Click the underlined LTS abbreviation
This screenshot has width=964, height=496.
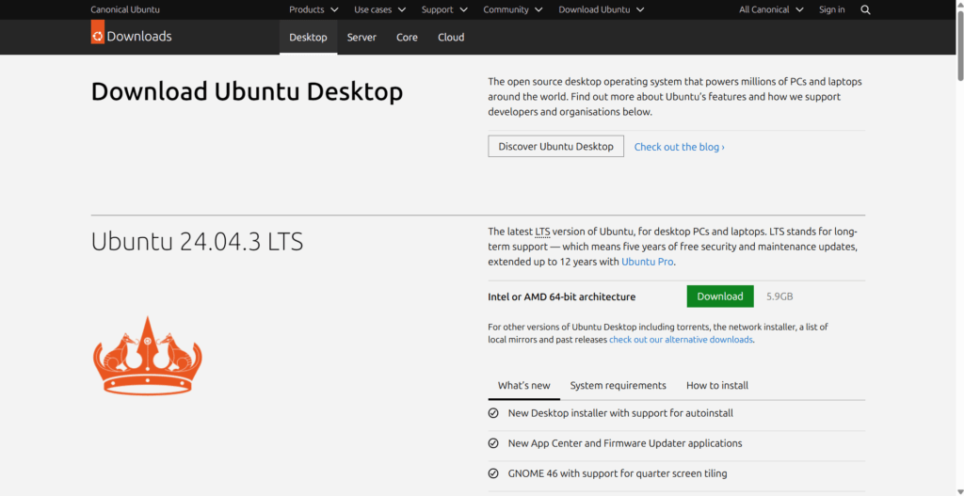(543, 232)
